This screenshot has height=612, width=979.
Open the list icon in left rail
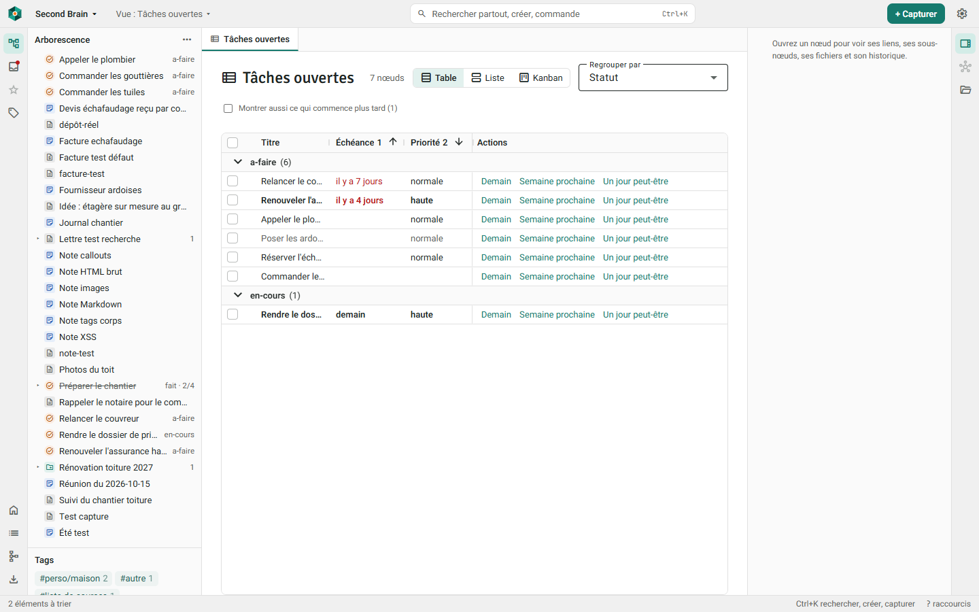point(14,533)
